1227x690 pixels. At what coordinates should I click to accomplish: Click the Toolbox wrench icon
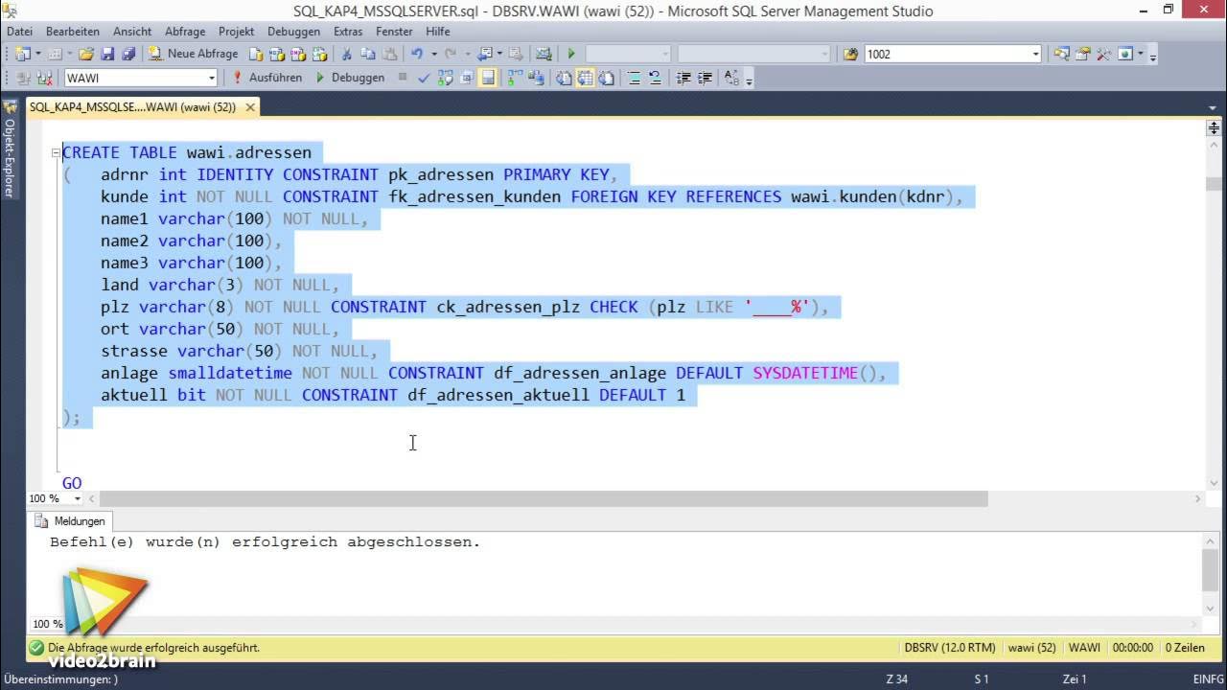(x=1103, y=54)
